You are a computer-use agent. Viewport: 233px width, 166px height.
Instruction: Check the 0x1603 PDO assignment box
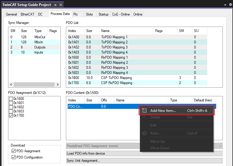coord(11,111)
